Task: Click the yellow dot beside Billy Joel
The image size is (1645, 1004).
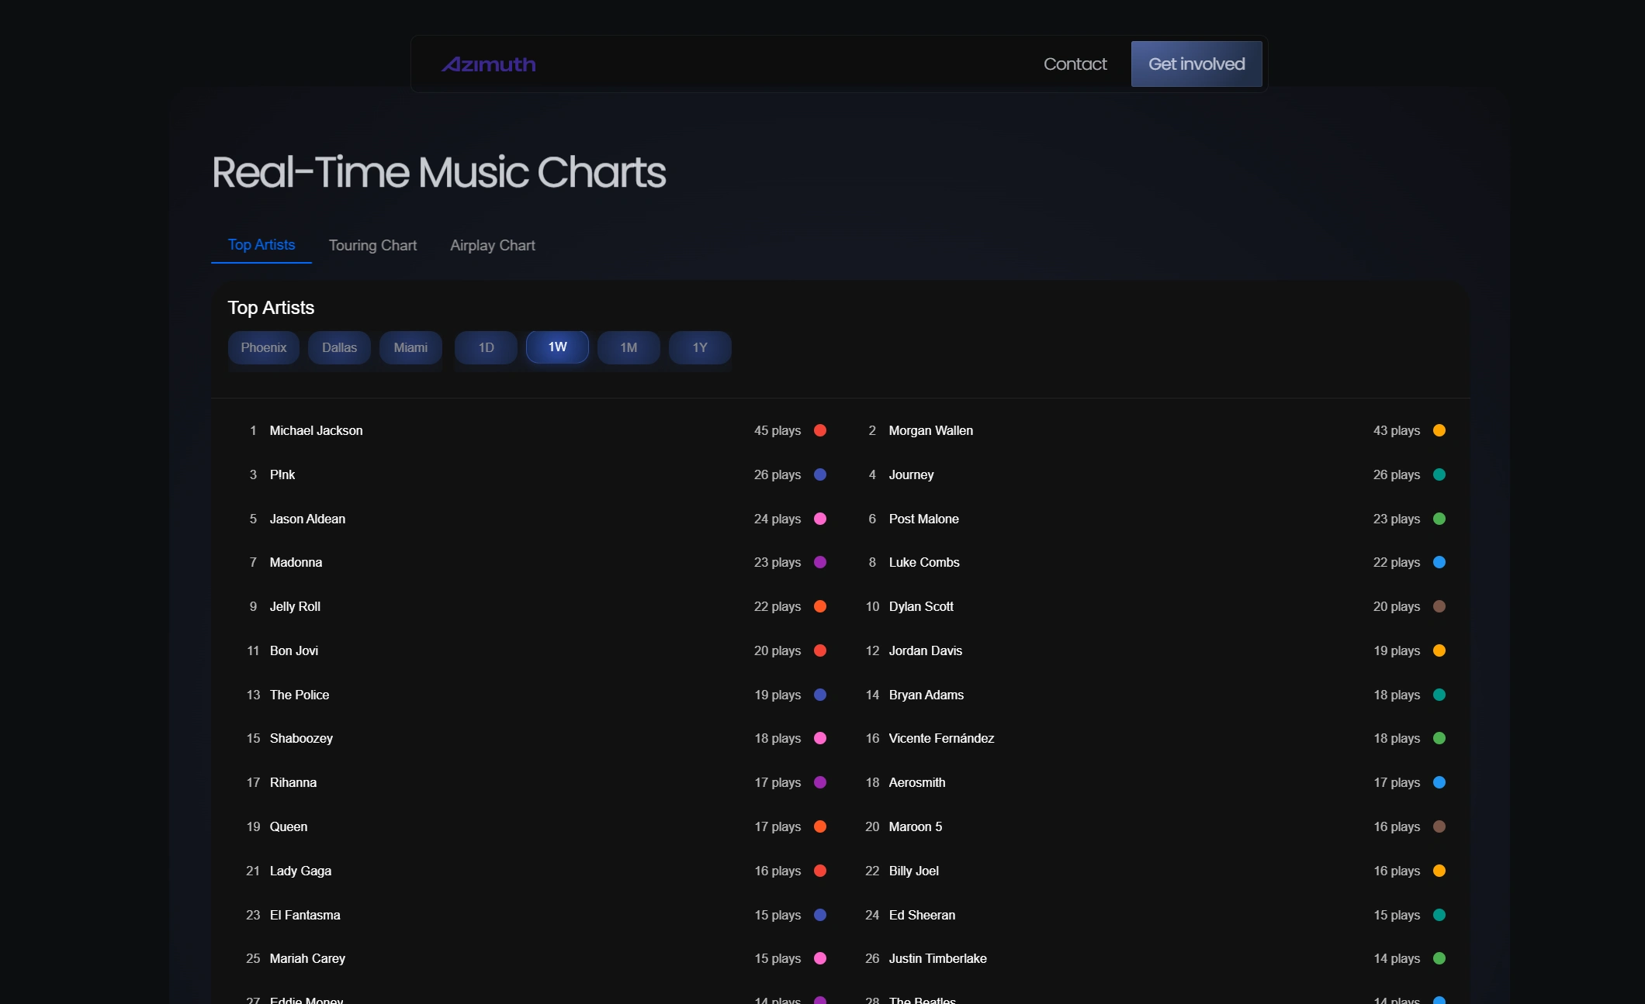Action: pyautogui.click(x=1439, y=871)
